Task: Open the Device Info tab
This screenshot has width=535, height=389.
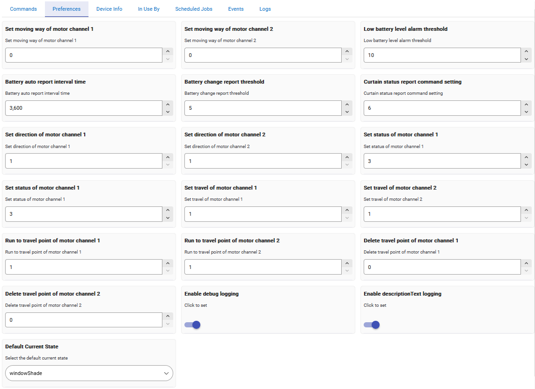Action: click(109, 9)
